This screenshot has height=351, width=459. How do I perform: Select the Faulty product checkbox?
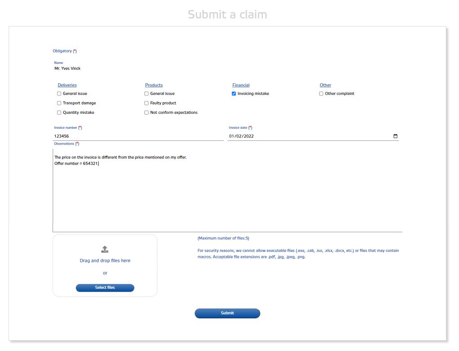tap(147, 103)
